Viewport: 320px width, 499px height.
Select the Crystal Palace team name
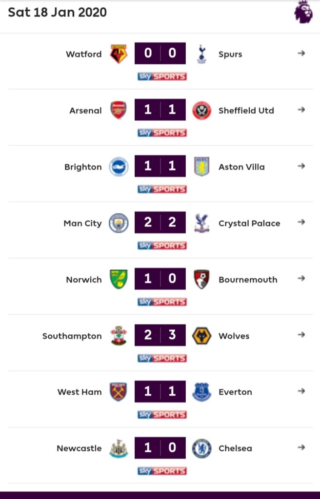coord(249,223)
